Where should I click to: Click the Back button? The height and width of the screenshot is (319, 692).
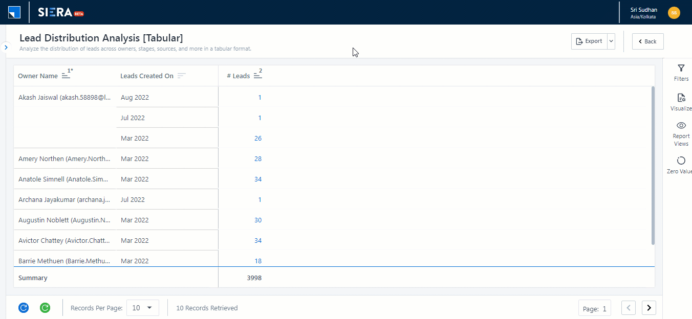tap(647, 41)
